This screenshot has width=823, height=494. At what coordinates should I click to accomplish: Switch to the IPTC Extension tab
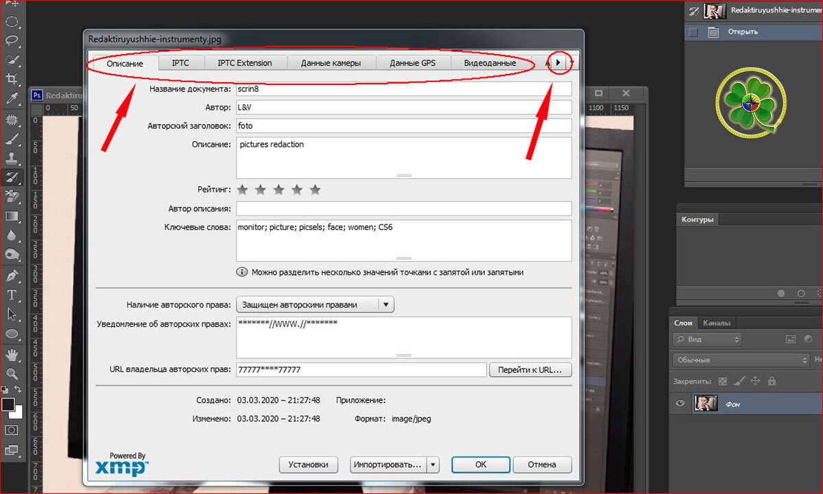[245, 63]
